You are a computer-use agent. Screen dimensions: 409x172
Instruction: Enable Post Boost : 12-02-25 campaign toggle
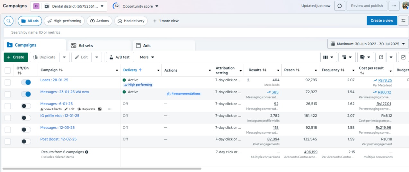(26, 141)
